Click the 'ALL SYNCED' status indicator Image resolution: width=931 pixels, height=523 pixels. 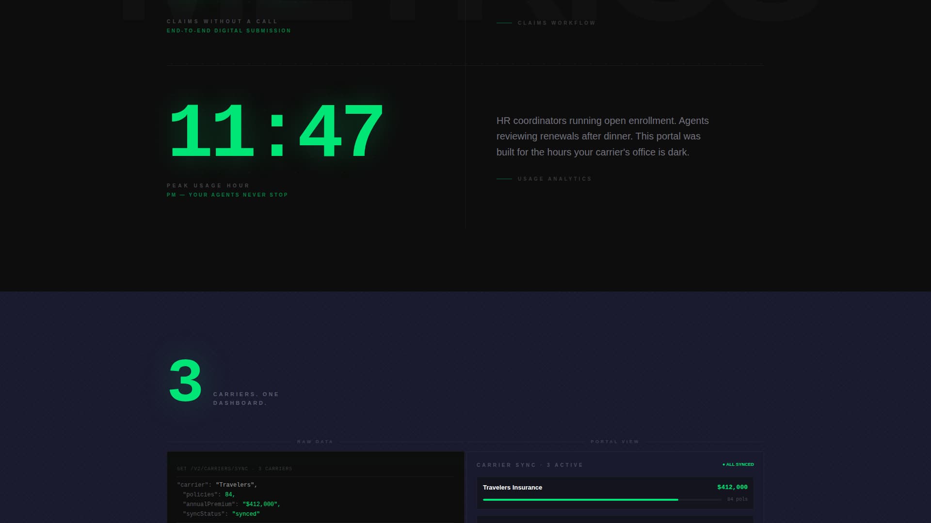coord(738,464)
